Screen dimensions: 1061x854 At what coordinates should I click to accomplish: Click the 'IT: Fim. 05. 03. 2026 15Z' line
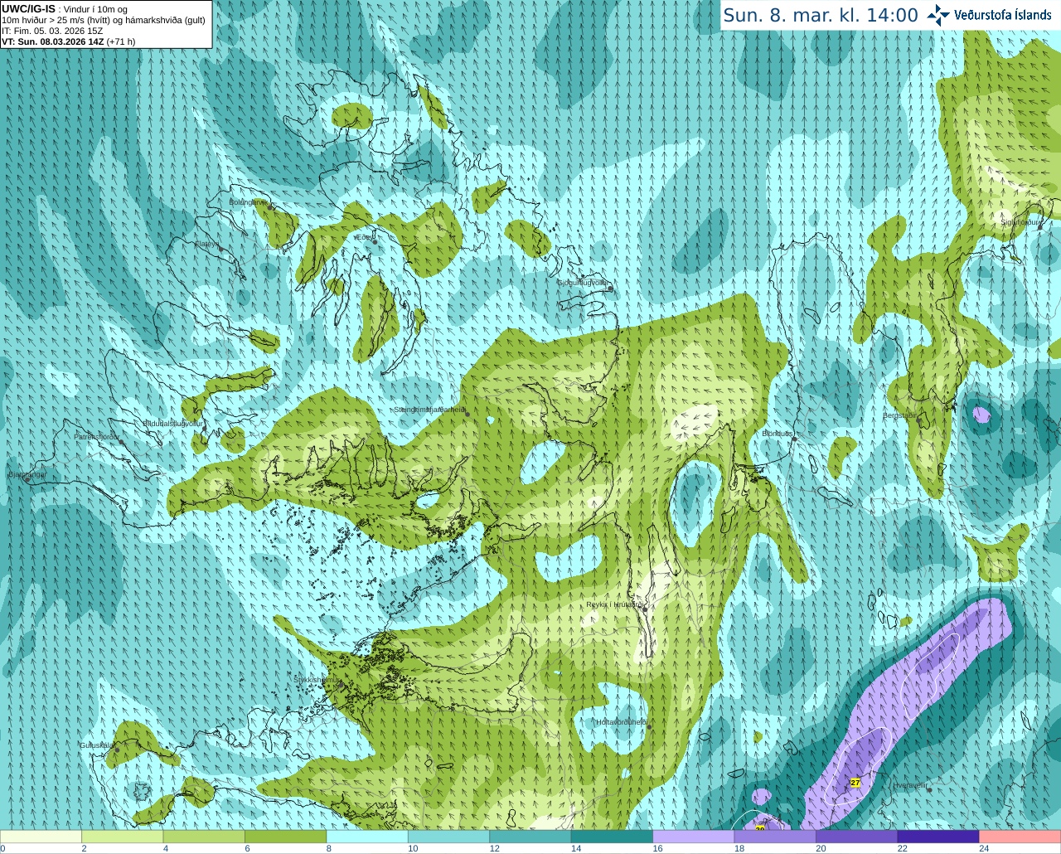[x=52, y=31]
